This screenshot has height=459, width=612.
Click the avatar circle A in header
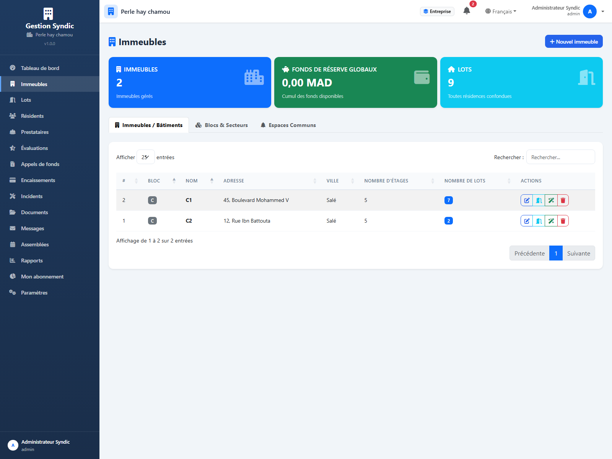coord(590,11)
